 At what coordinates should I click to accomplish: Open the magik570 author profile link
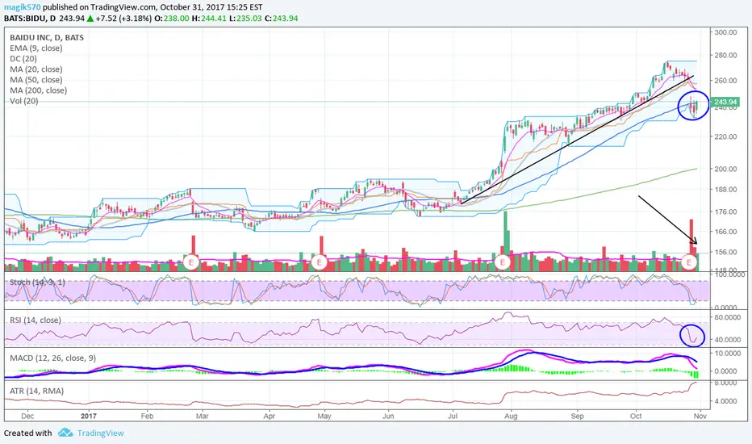pos(22,7)
